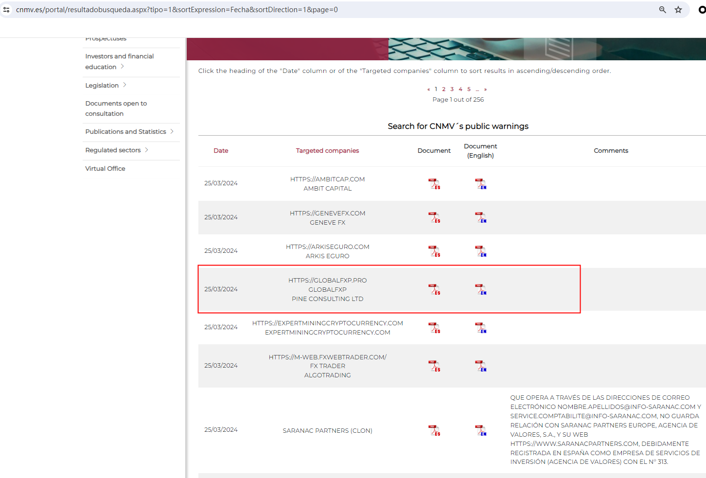Sort results by Targeted companies column
Viewport: 706px width, 478px height.
click(327, 151)
